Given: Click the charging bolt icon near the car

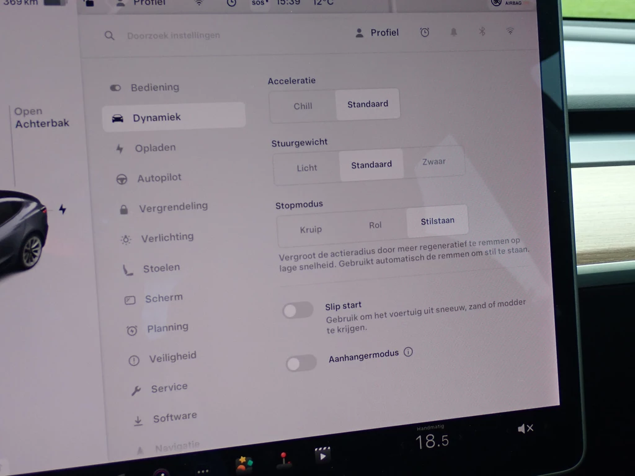Looking at the screenshot, I should [62, 209].
